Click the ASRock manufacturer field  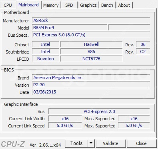coord(91,20)
